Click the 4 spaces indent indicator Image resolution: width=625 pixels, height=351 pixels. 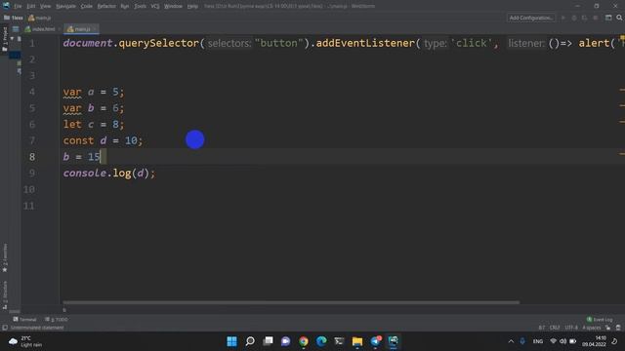click(591, 328)
